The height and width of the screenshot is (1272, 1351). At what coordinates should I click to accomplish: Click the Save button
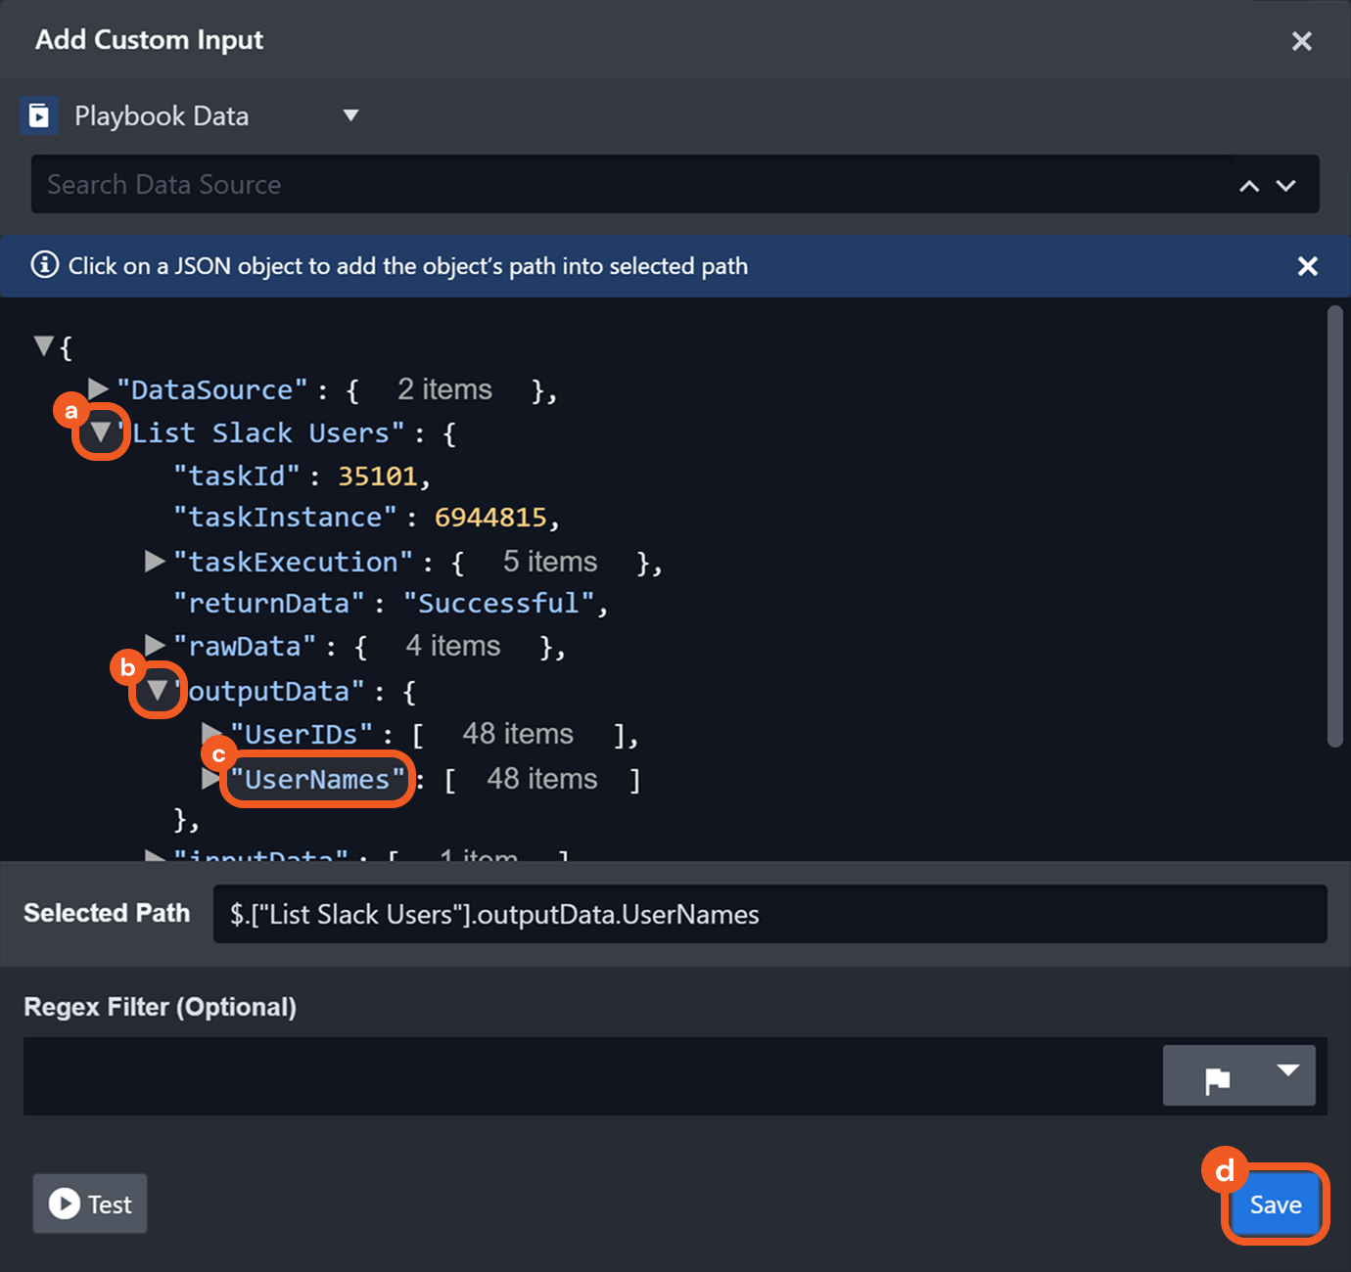1275,1204
